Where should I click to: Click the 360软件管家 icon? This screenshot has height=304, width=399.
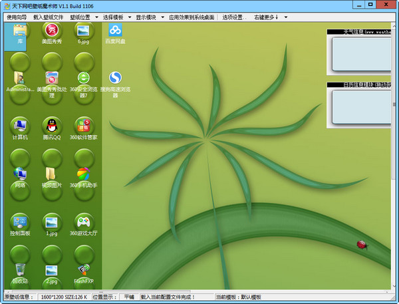pyautogui.click(x=83, y=125)
